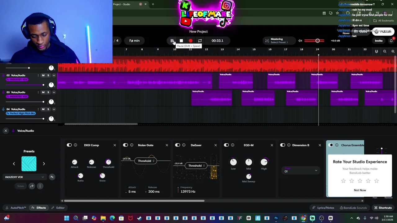Viewport: 397px width, 223px height.
Task: Open INDUSTRY VOX preset dropdown
Action: tap(25, 177)
